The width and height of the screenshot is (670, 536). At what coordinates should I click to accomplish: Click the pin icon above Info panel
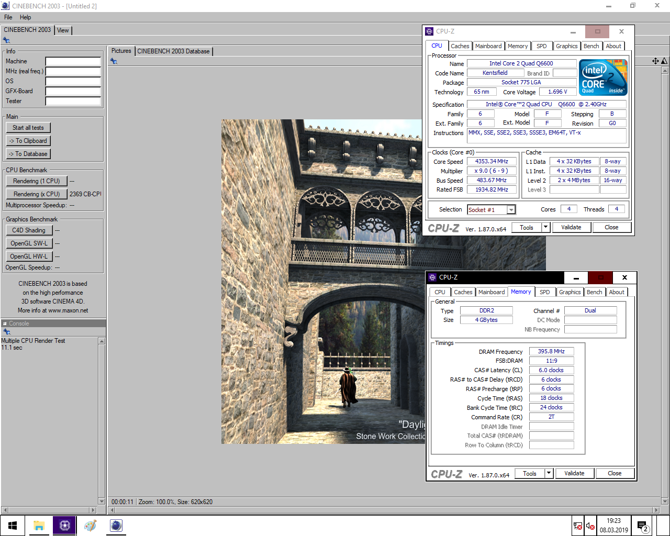(x=6, y=40)
